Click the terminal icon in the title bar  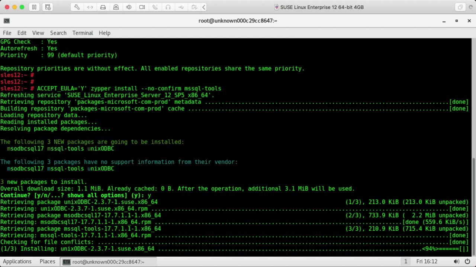(x=6, y=21)
